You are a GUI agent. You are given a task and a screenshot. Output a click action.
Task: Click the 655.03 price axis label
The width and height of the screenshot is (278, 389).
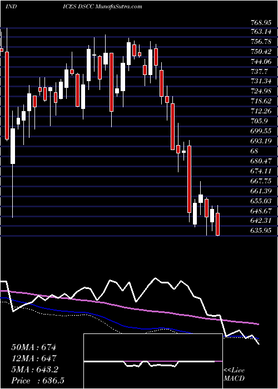click(x=261, y=201)
